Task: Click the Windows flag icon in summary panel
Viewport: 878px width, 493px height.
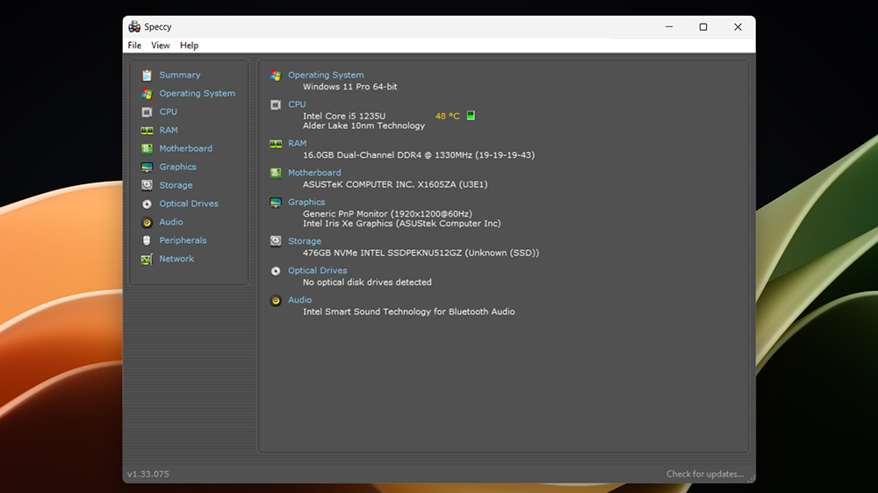Action: [276, 75]
